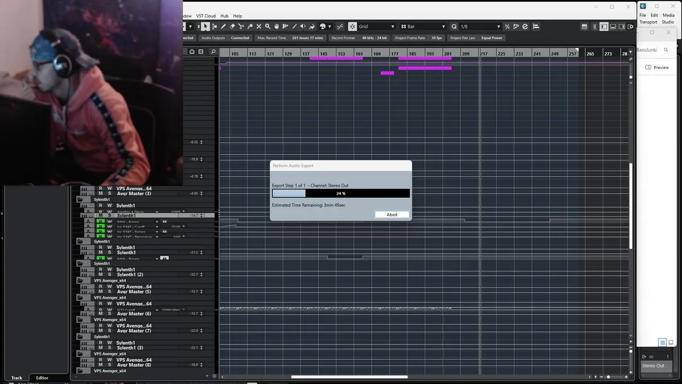Open the Quantize Panel icon

click(525, 27)
